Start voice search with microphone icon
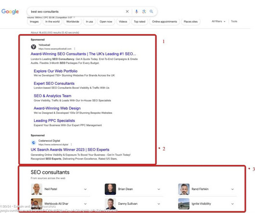The image size is (255, 213). coord(137,12)
